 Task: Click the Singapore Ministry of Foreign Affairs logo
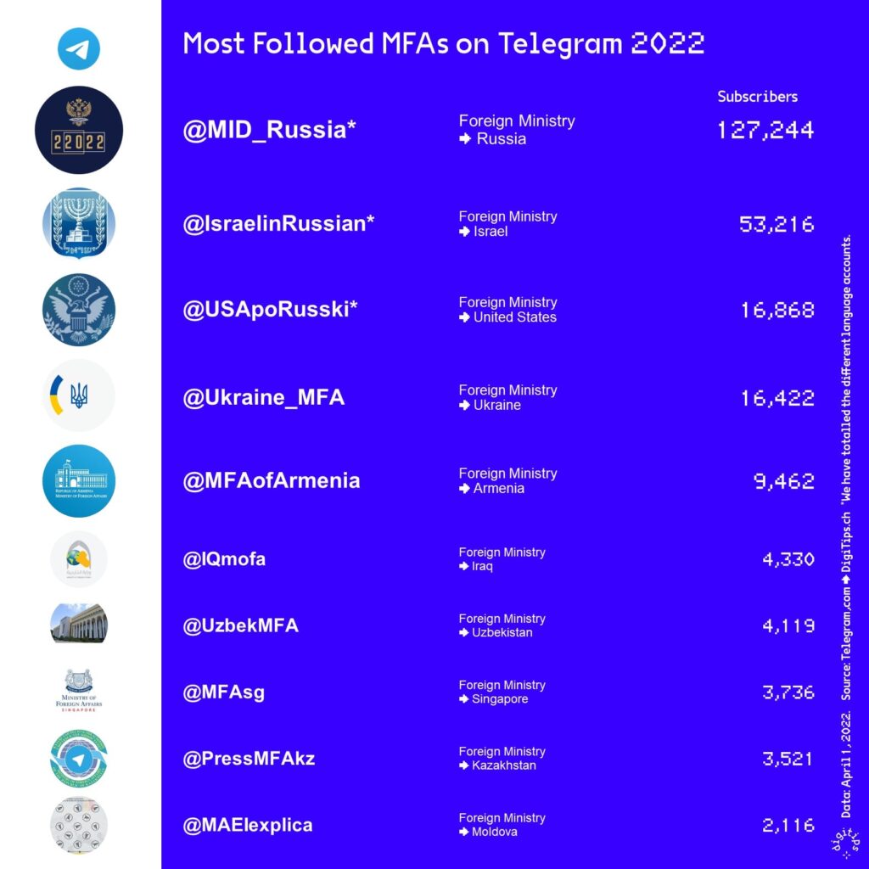click(x=79, y=692)
